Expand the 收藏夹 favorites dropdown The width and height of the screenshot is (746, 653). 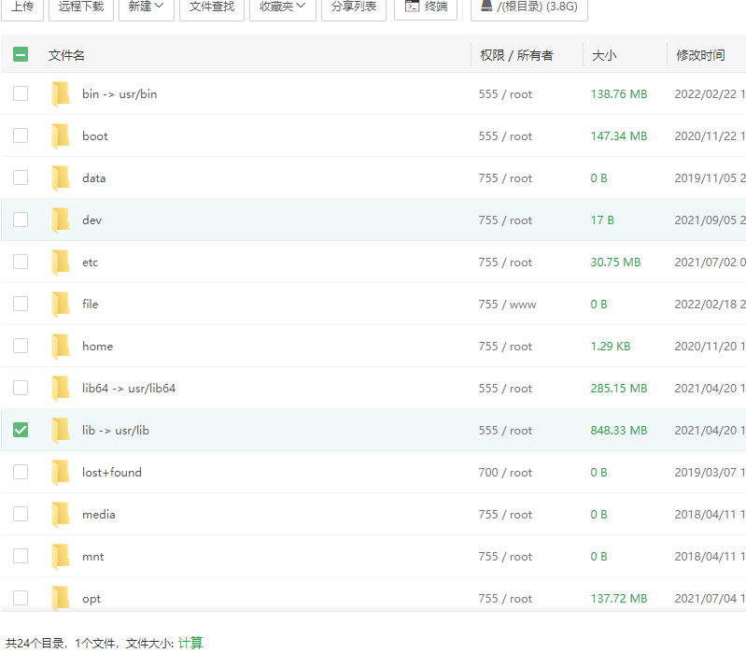[x=283, y=7]
